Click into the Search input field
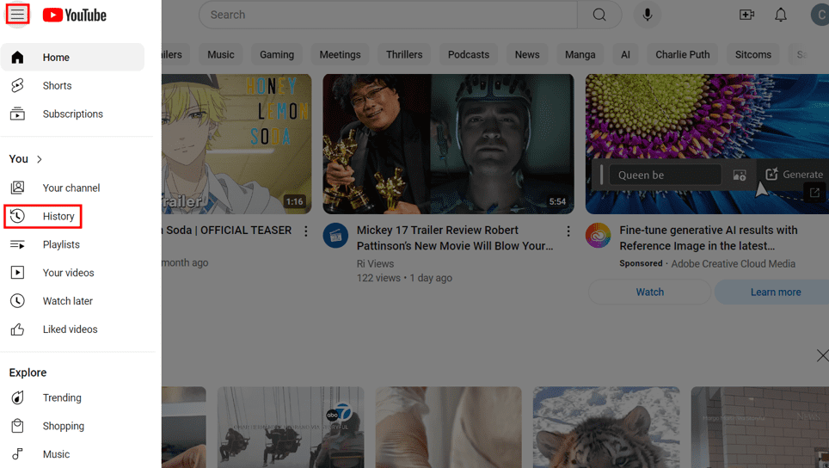The height and width of the screenshot is (468, 829). pos(387,15)
